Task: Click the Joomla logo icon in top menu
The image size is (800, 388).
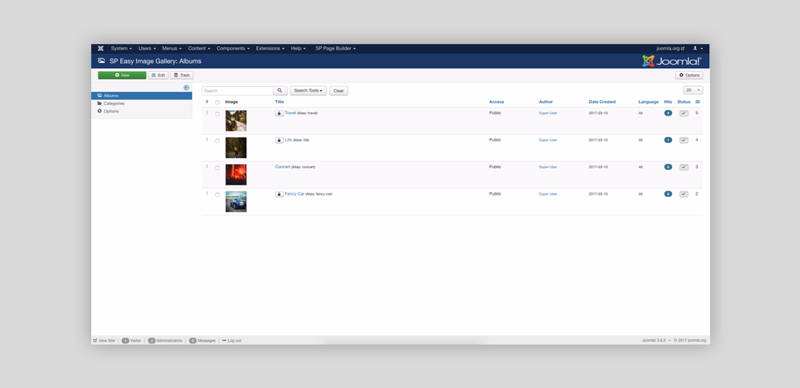Action: point(100,48)
